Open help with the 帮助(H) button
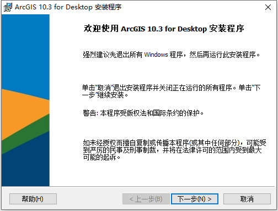Image resolution: width=278 pixels, height=211 pixels. [33, 199]
